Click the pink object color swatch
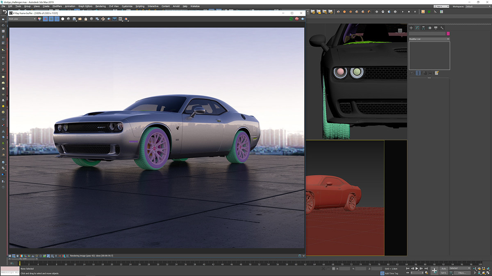492x276 pixels. pyautogui.click(x=448, y=34)
